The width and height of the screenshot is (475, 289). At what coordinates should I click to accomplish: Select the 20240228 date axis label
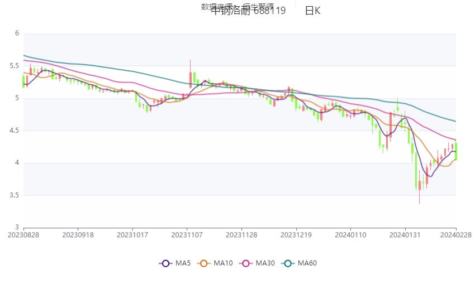(456, 235)
